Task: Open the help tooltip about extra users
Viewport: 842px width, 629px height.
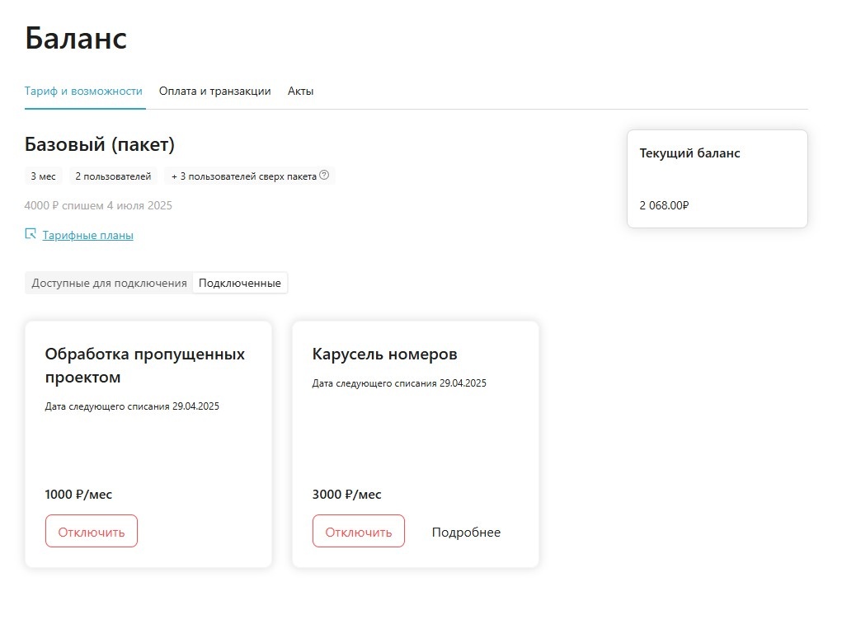Action: [x=323, y=175]
